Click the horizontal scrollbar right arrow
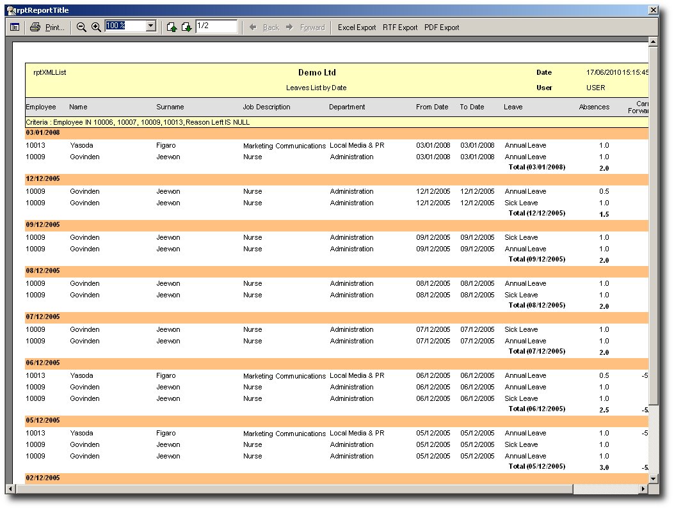674x509 pixels. tap(643, 489)
